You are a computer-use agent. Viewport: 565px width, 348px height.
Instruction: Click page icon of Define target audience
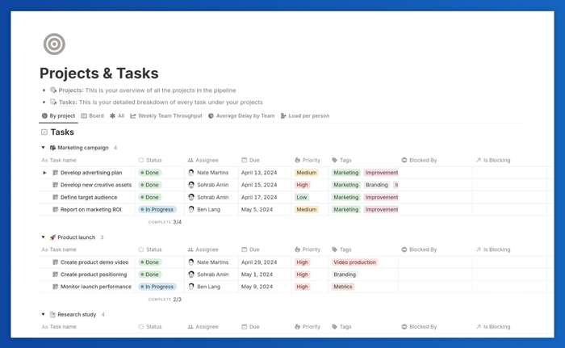[55, 197]
